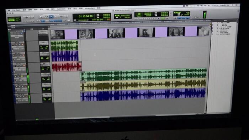
Task: Select the video thumbnail of man in suit
Action: [x=116, y=33]
